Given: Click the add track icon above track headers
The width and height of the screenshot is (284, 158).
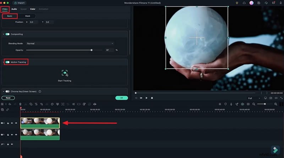Looking at the screenshot, I should pyautogui.click(x=2, y=110).
